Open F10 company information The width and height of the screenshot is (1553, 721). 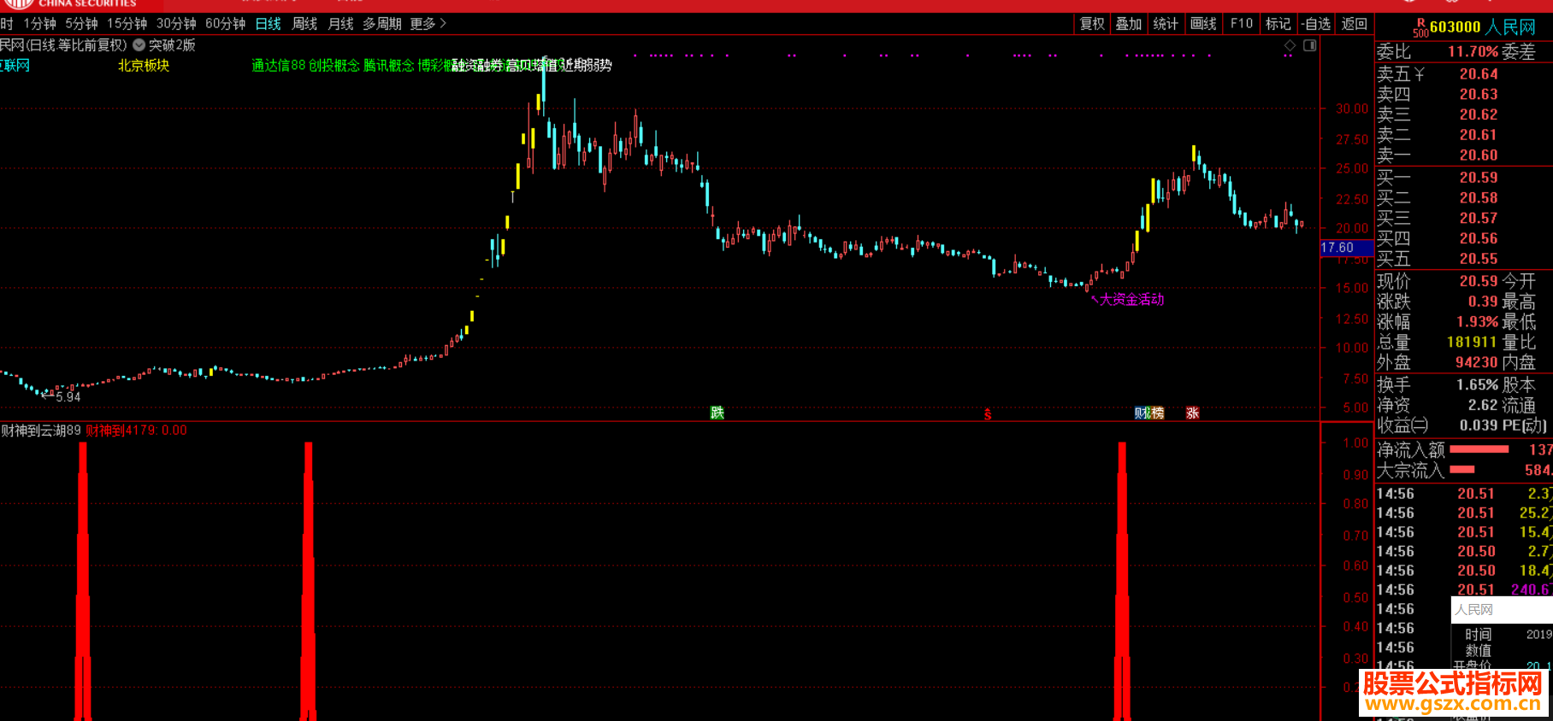pos(1242,24)
